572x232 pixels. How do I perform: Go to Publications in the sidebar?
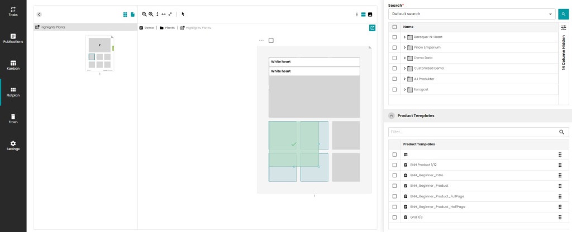click(x=13, y=38)
